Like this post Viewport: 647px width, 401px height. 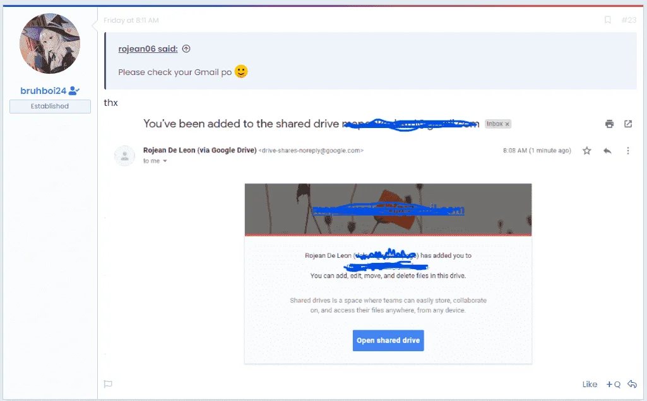pos(590,384)
